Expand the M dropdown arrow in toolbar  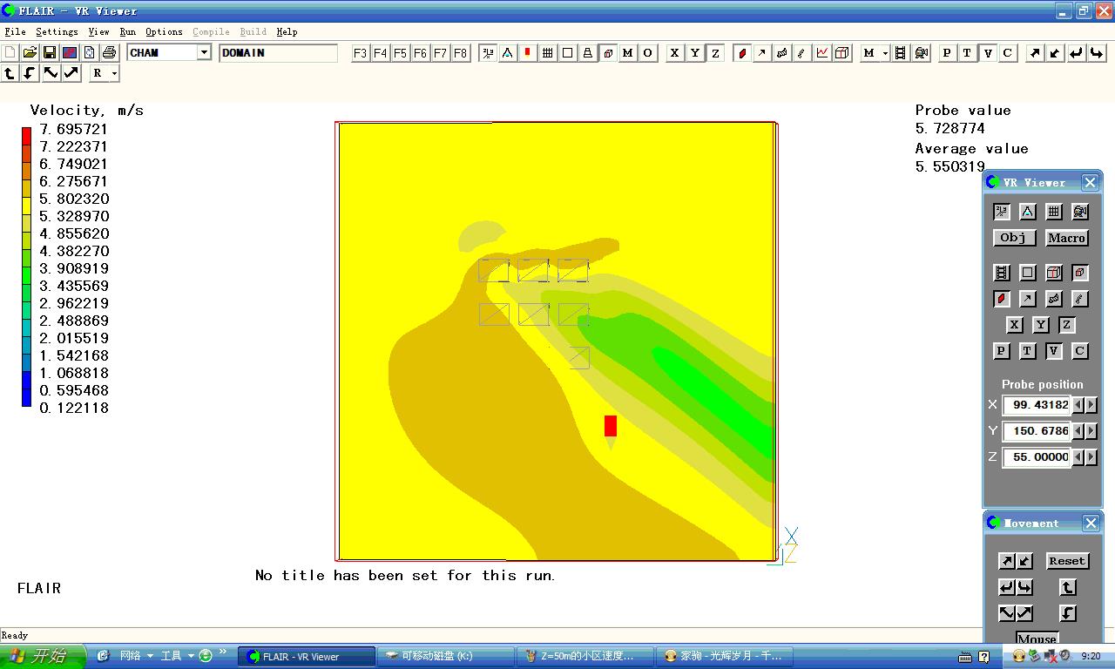[x=885, y=53]
